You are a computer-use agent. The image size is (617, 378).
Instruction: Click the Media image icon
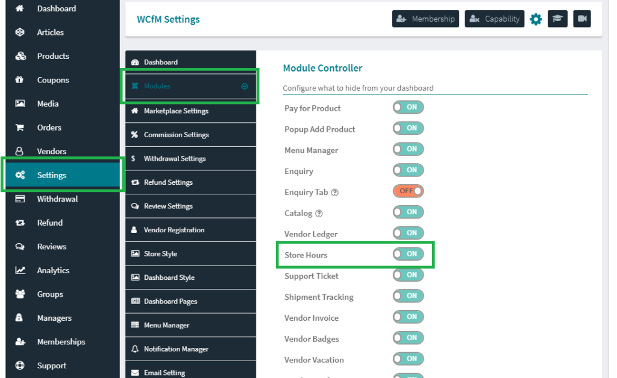pos(20,104)
